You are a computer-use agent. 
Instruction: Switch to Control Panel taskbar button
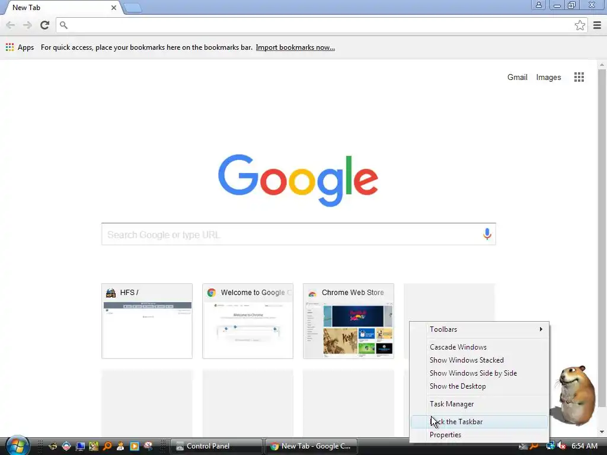click(x=216, y=446)
